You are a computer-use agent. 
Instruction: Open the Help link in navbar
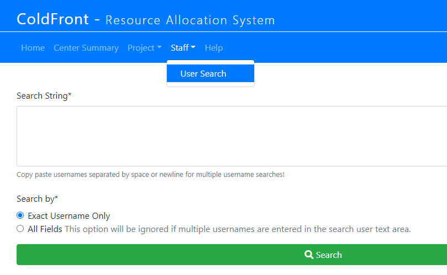point(214,48)
